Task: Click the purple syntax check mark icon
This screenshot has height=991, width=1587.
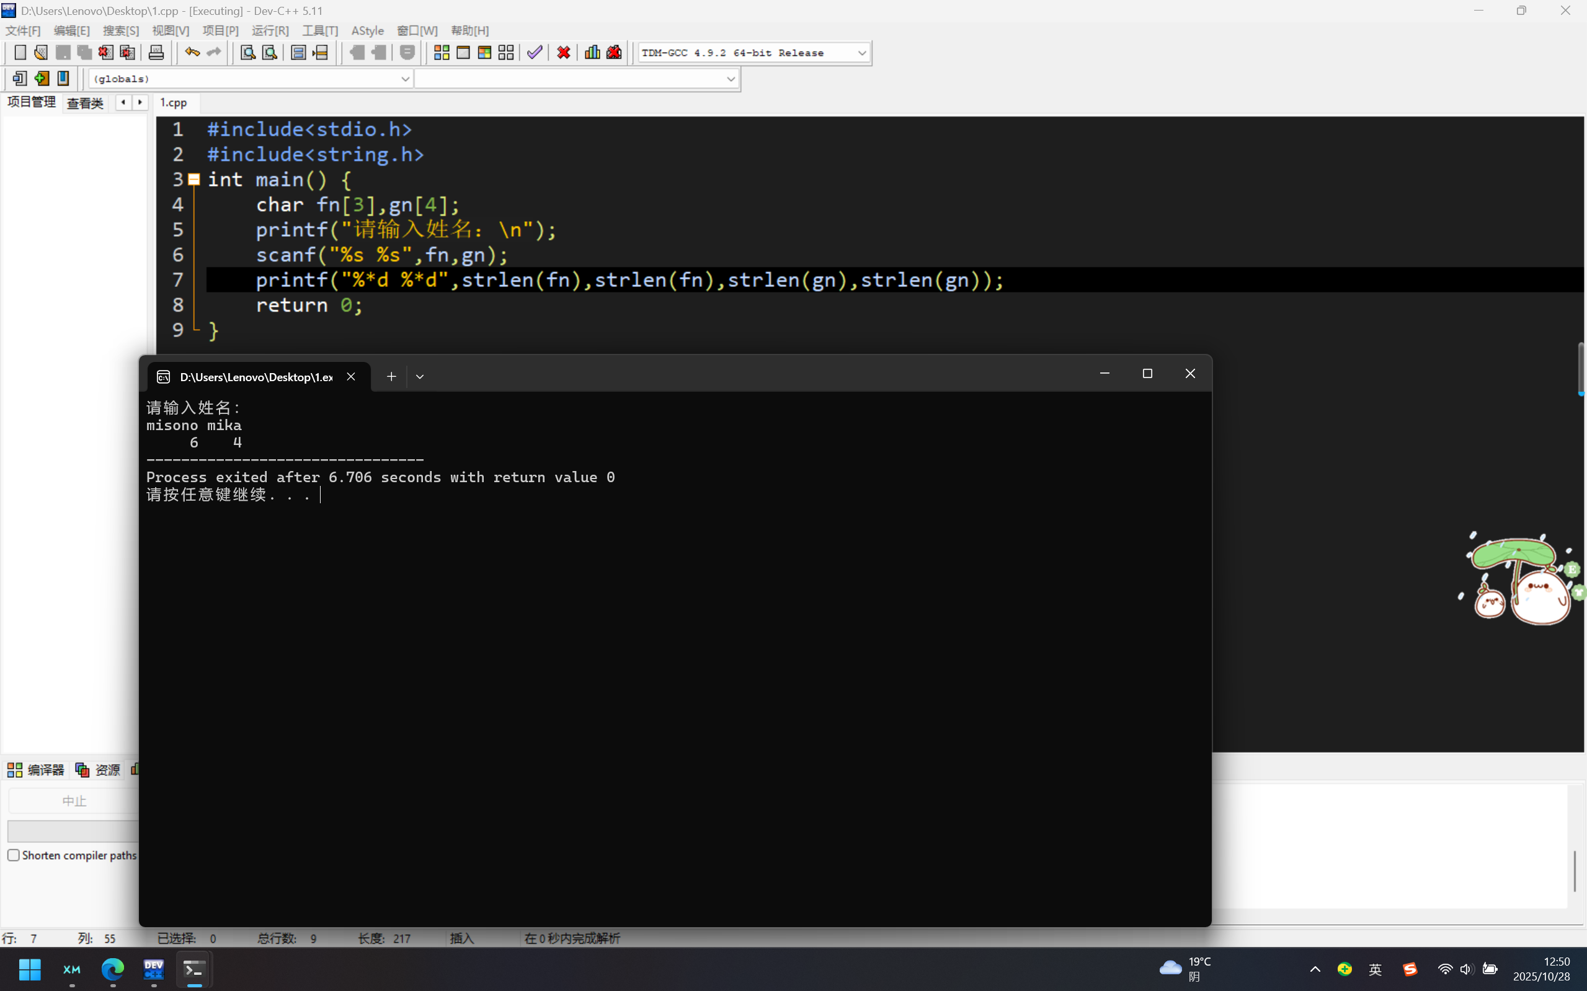Action: (x=535, y=53)
